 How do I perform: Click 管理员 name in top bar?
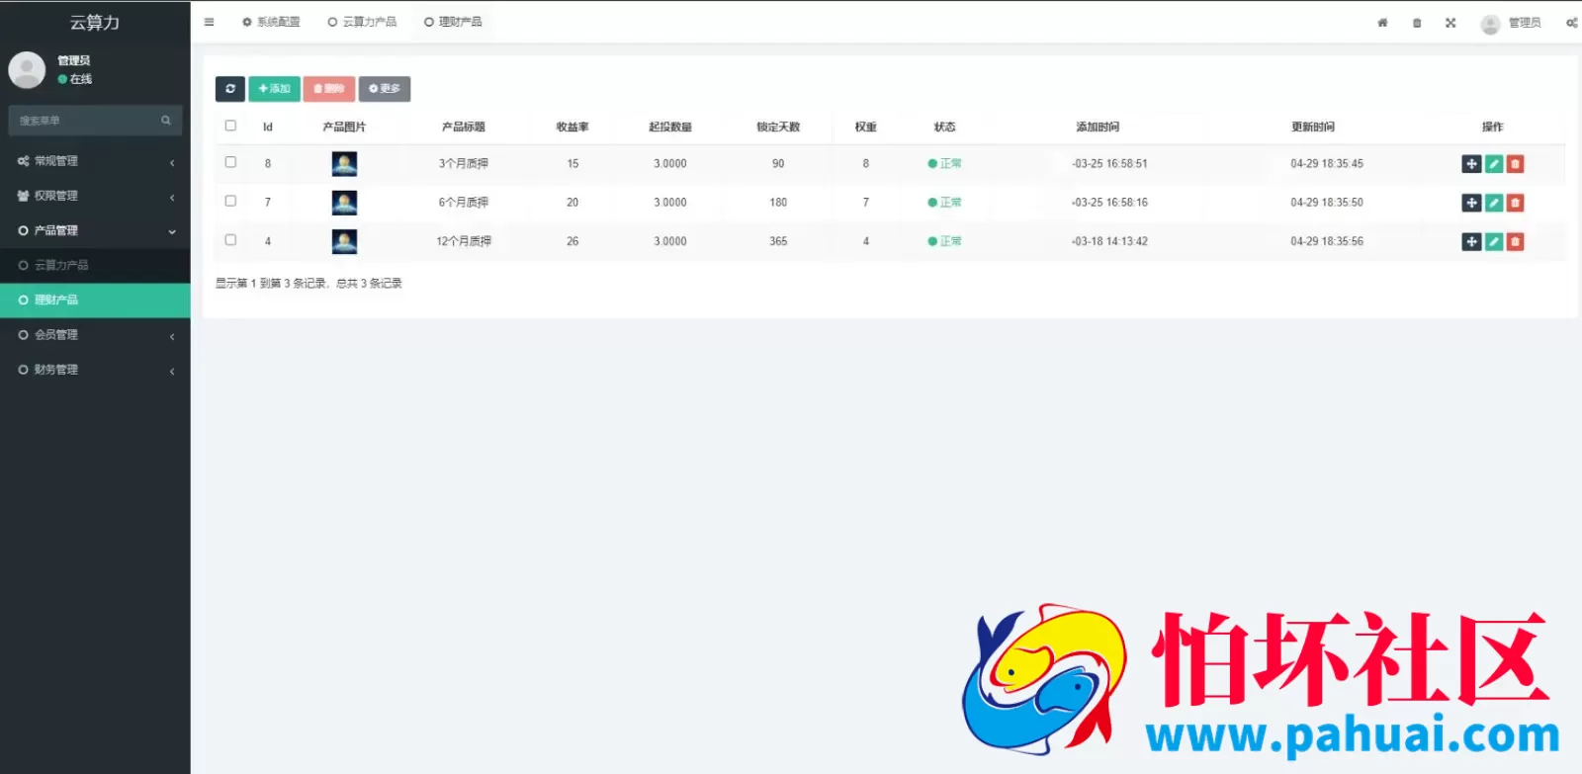[1525, 23]
